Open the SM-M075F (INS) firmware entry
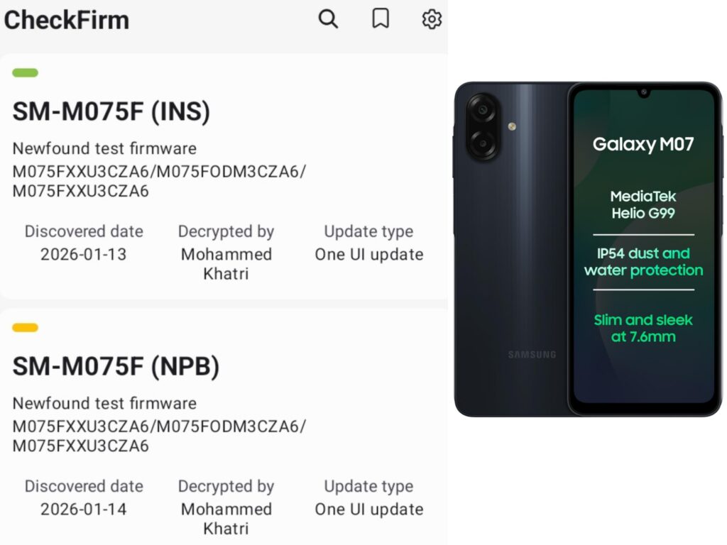 [111, 111]
